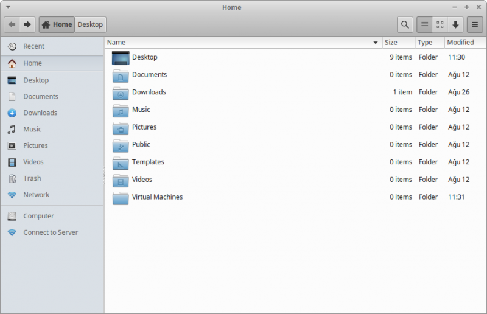This screenshot has height=314, width=487.
Task: Open the hamburger menu button
Action: [x=475, y=24]
